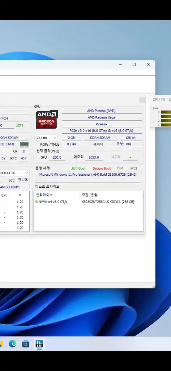The height and width of the screenshot is (371, 171).
Task: Maximize the main HWiNFO window
Action: click(134, 64)
